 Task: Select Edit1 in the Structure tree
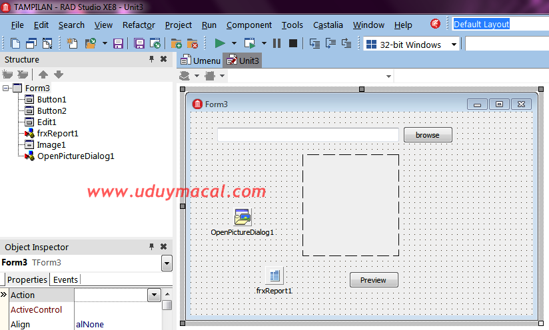(47, 122)
